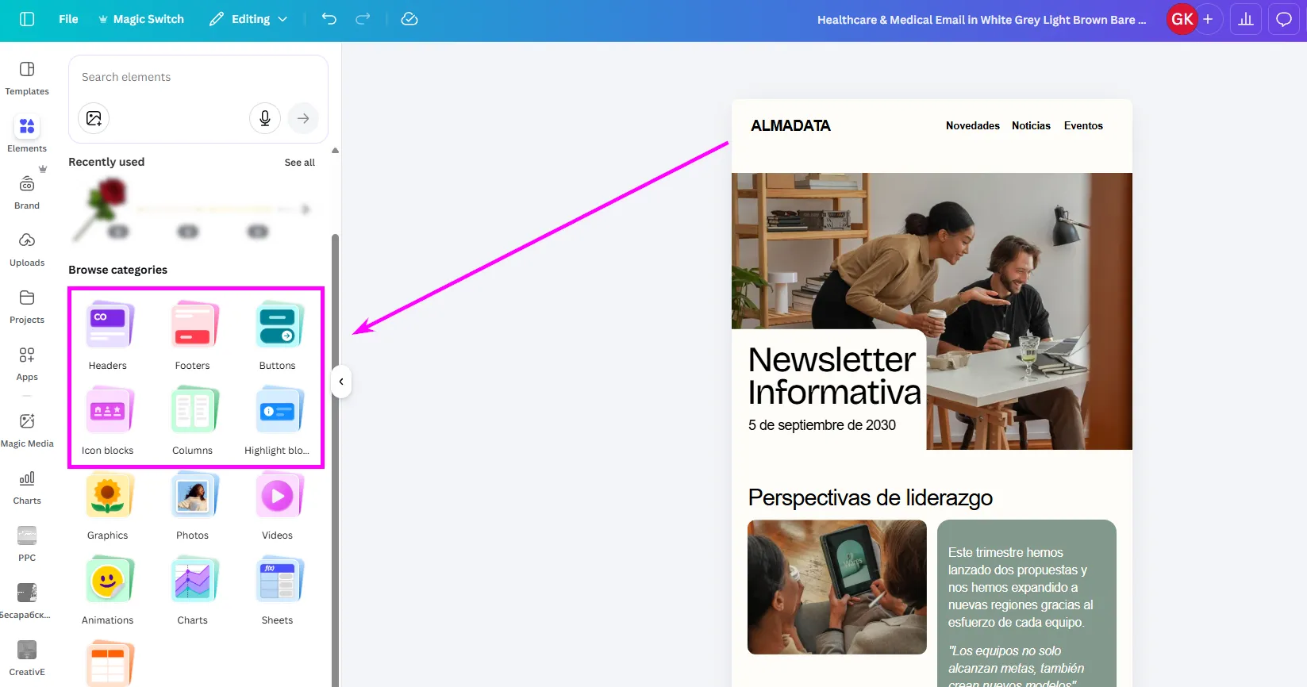
Task: Open Animations category
Action: click(108, 591)
